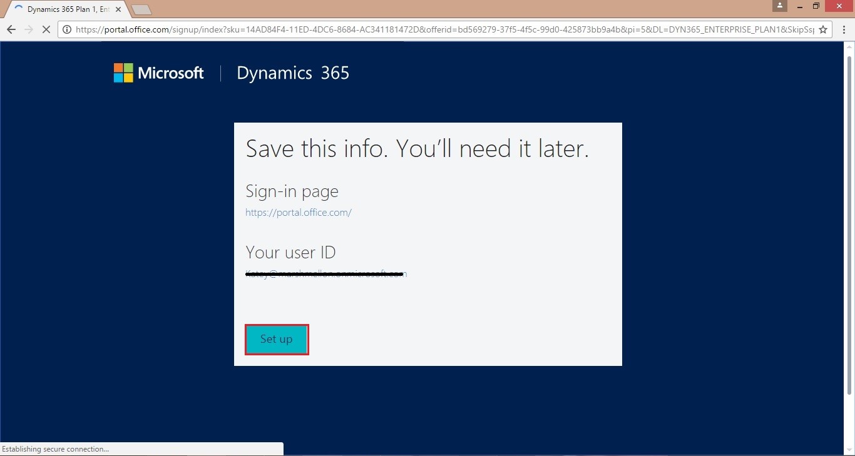
Task: Select the Dynamics 365 Plan 1 tab
Action: pos(68,9)
